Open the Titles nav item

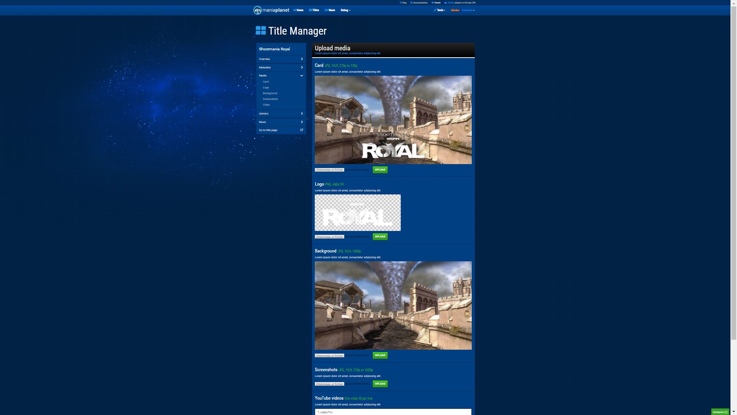[x=314, y=10]
